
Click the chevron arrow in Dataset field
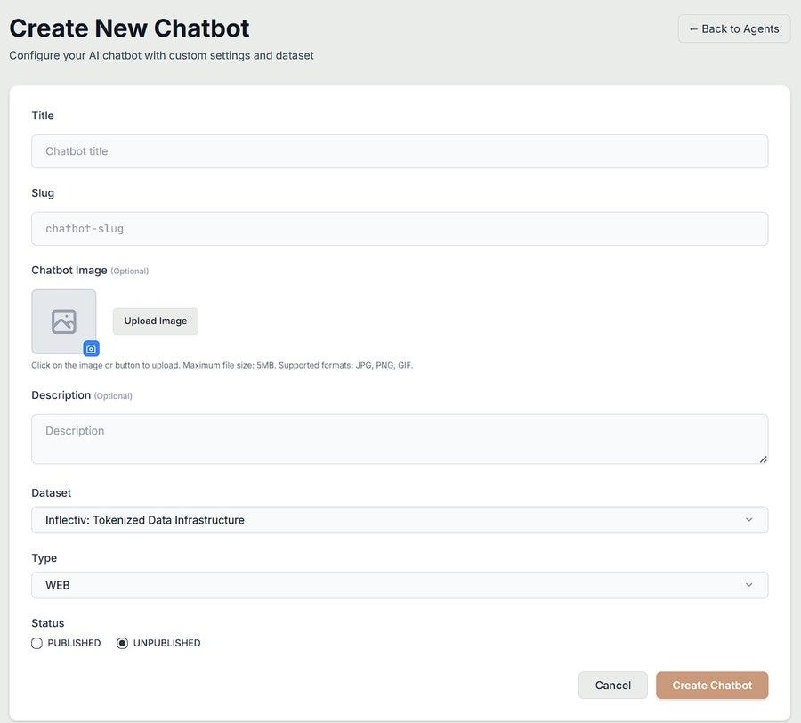coord(748,520)
